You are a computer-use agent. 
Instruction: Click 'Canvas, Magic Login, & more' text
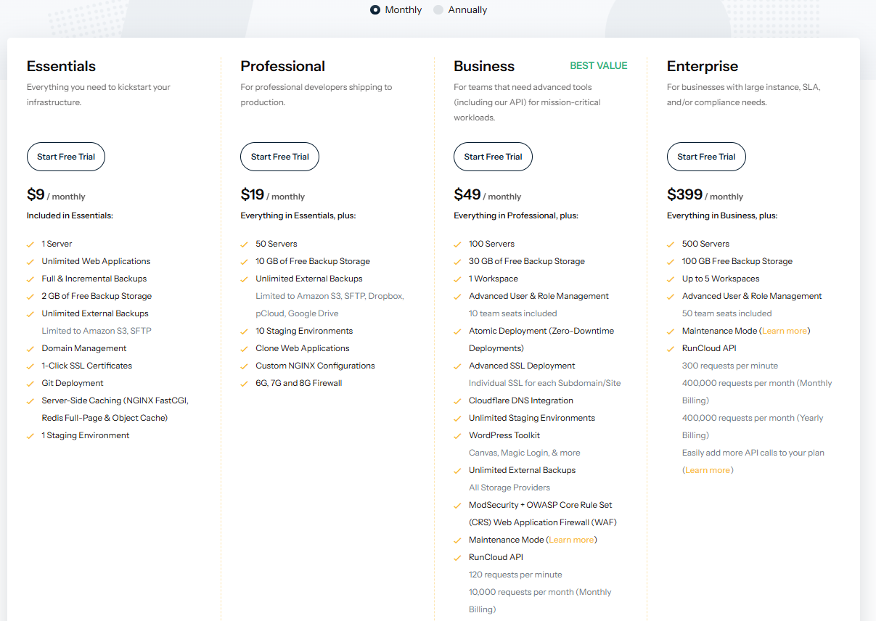[525, 453]
